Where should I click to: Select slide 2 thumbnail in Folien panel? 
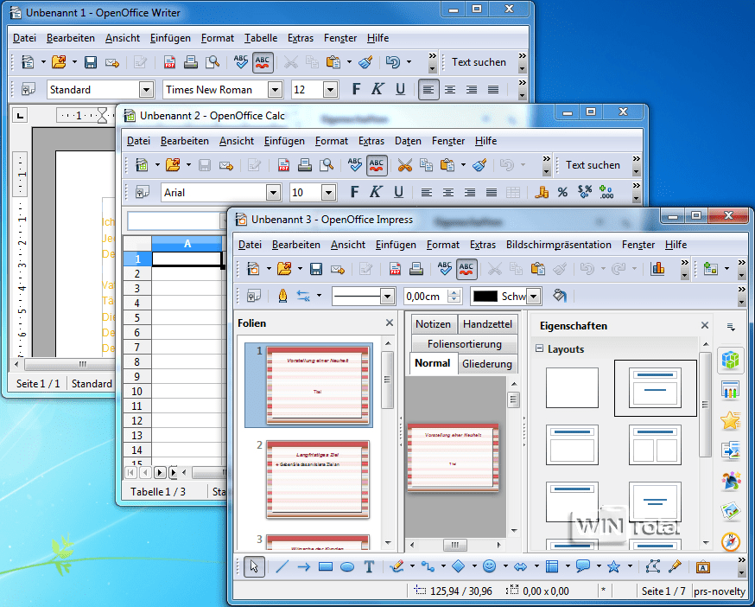point(318,480)
